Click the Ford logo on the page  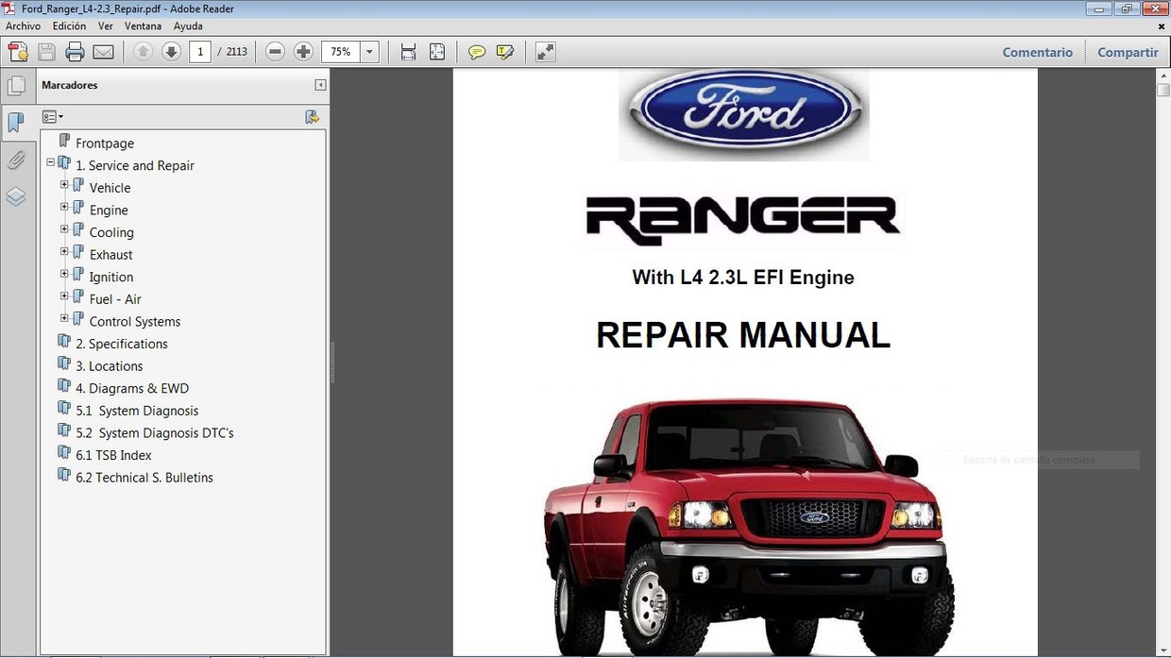[744, 113]
